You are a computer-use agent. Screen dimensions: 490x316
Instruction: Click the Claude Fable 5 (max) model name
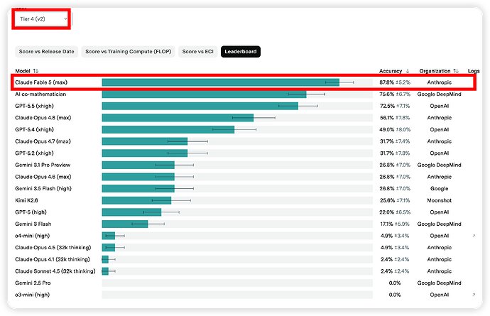click(x=41, y=82)
